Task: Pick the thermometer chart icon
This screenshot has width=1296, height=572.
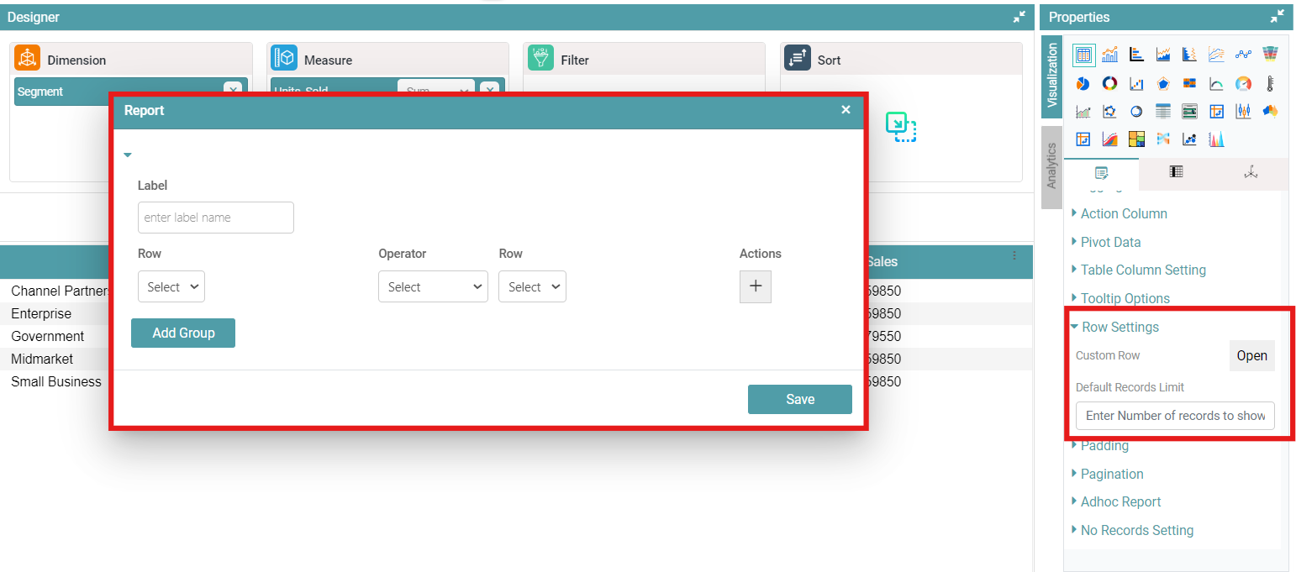Action: coord(1270,83)
